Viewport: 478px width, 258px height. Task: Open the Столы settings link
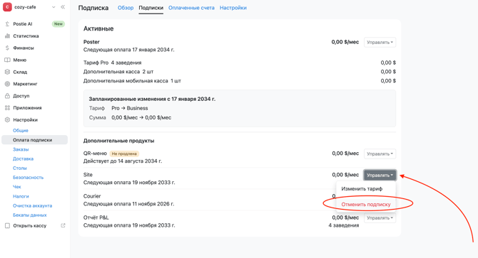20,168
